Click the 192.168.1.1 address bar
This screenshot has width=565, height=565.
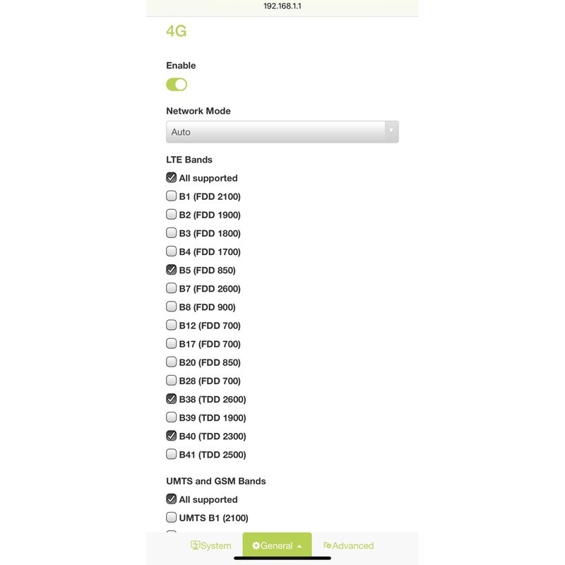pyautogui.click(x=282, y=6)
